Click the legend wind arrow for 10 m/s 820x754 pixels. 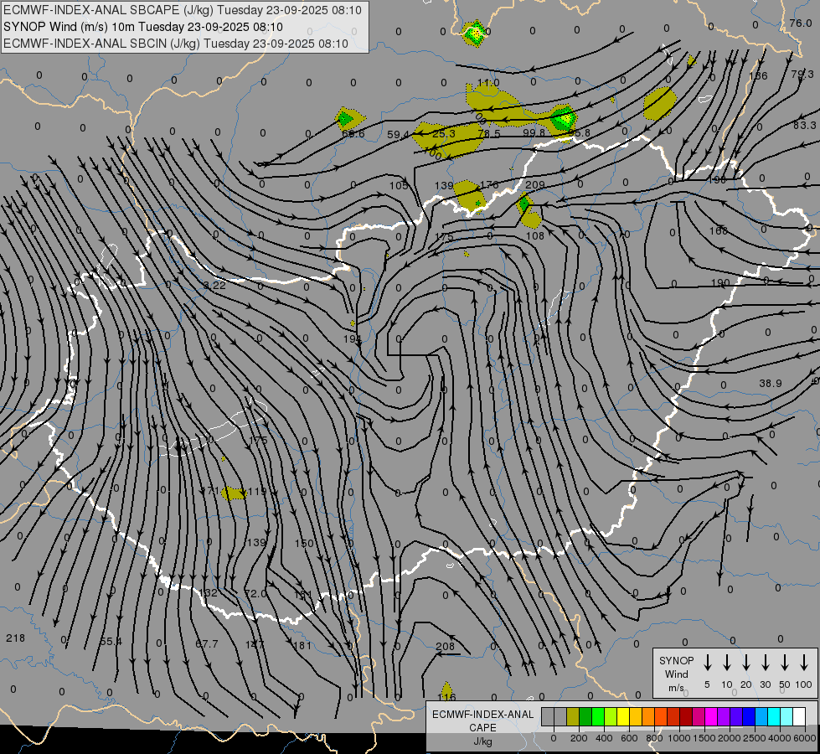pos(726,663)
